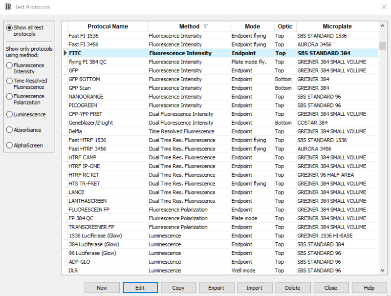The image size is (391, 296).
Task: Select the HTS TR-FRET protocol
Action: [84, 184]
